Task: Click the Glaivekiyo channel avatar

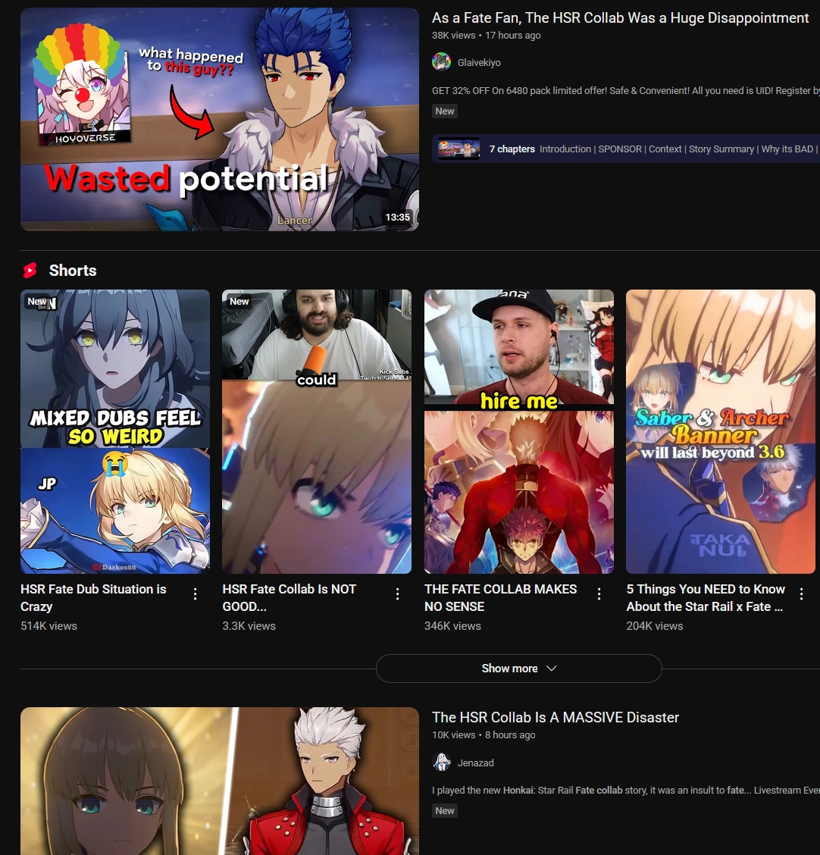Action: tap(442, 62)
